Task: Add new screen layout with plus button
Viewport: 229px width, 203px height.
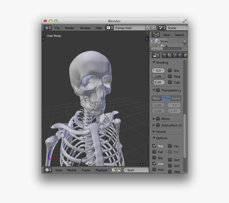Action: click(x=148, y=28)
